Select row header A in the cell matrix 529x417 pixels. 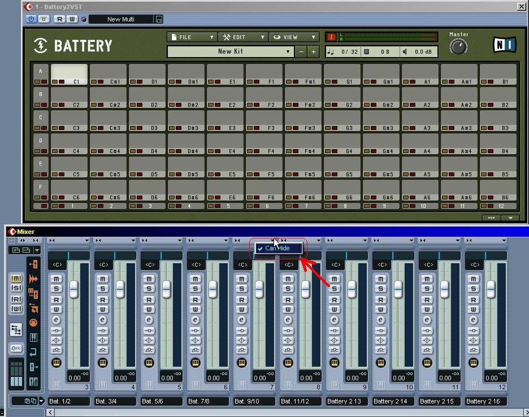pos(41,74)
